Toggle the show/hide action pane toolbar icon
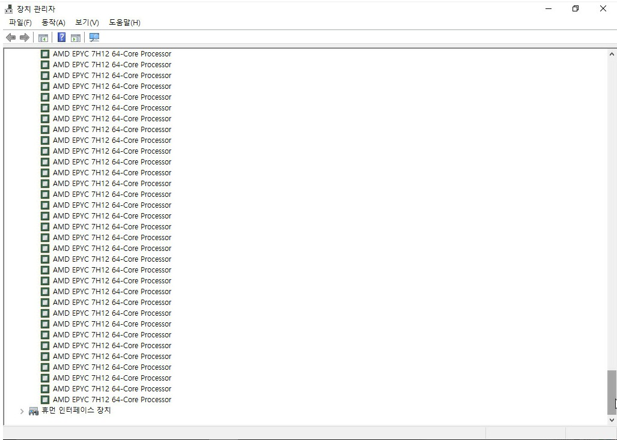 (x=76, y=38)
